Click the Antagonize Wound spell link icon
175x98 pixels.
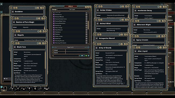97,38
